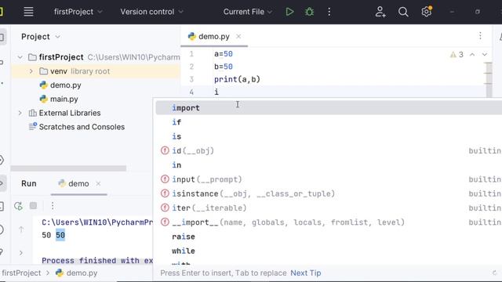The height and width of the screenshot is (282, 502).
Task: Open more run actions menu
Action: coord(329,12)
